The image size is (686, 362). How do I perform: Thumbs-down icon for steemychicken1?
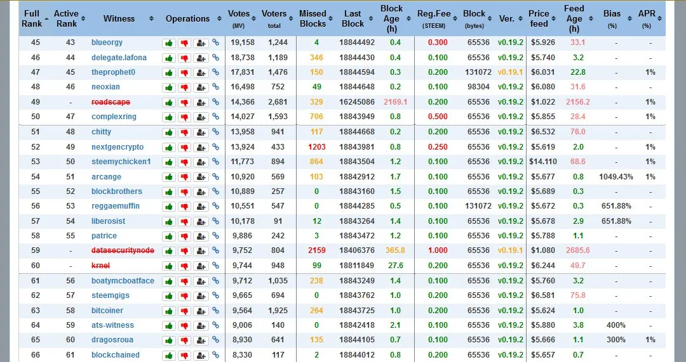click(185, 162)
